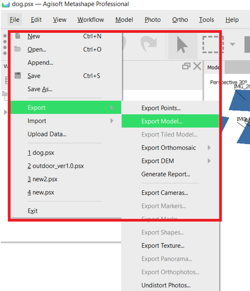Open the Tools menu in menu bar

[x=206, y=20]
